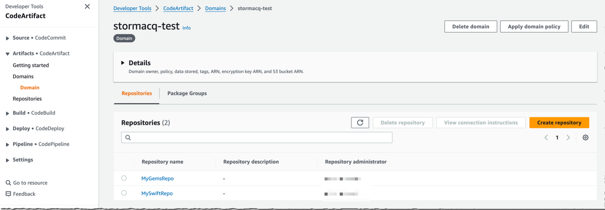Click the stormacq-test page title
The width and height of the screenshot is (605, 210).
point(146,26)
